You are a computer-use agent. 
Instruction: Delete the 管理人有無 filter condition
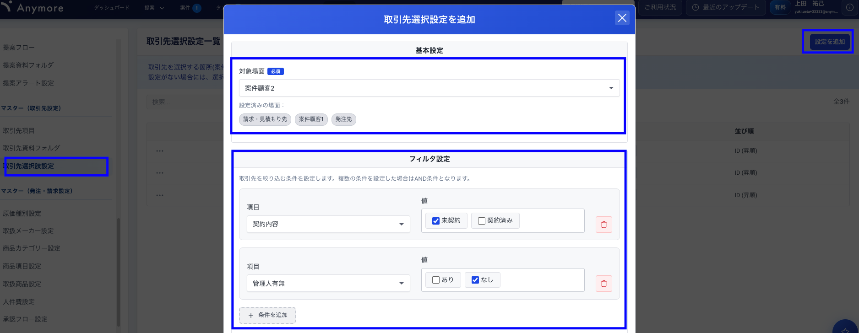pos(603,284)
